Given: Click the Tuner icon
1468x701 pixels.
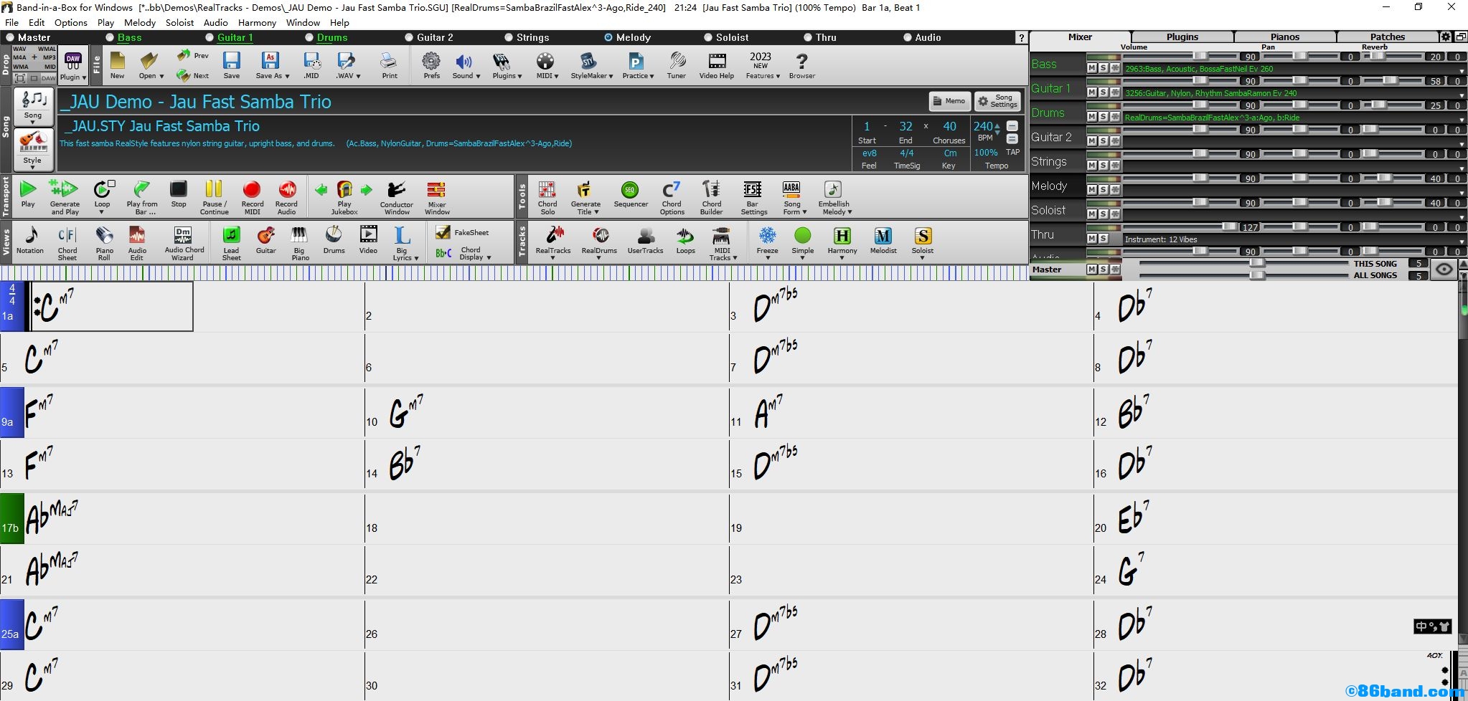Looking at the screenshot, I should [676, 64].
